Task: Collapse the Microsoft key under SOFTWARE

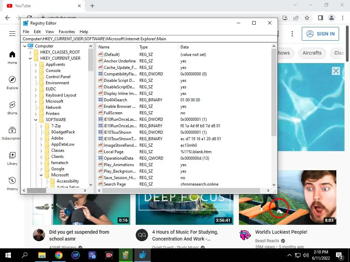Action: (x=41, y=175)
